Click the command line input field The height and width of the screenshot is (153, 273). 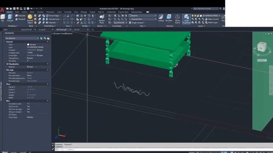tap(164, 150)
